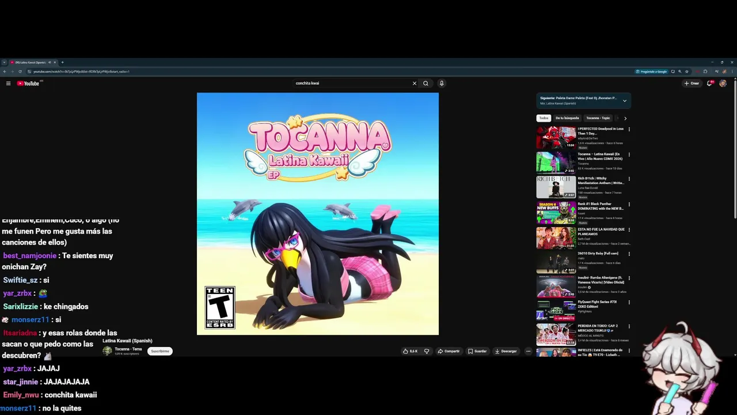Image resolution: width=737 pixels, height=415 pixels.
Task: Open a new browser tab with plus
Action: click(x=62, y=62)
